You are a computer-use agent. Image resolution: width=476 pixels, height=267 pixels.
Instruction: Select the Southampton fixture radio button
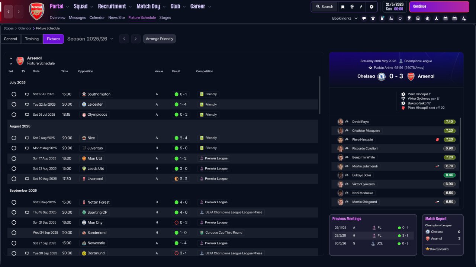(14, 94)
